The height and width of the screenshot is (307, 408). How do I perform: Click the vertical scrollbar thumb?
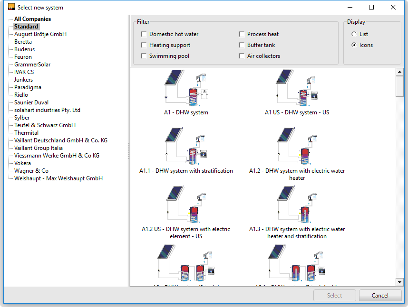tap(399, 86)
